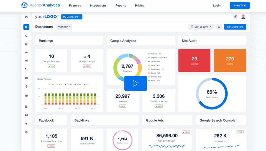Screen dimensions: 266x151
Task: Open the home icon in sidebar
Action: 26,17
